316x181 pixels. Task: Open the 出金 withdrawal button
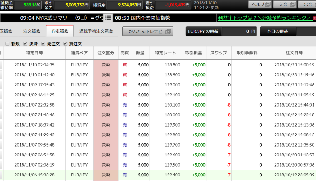pos(307,4)
